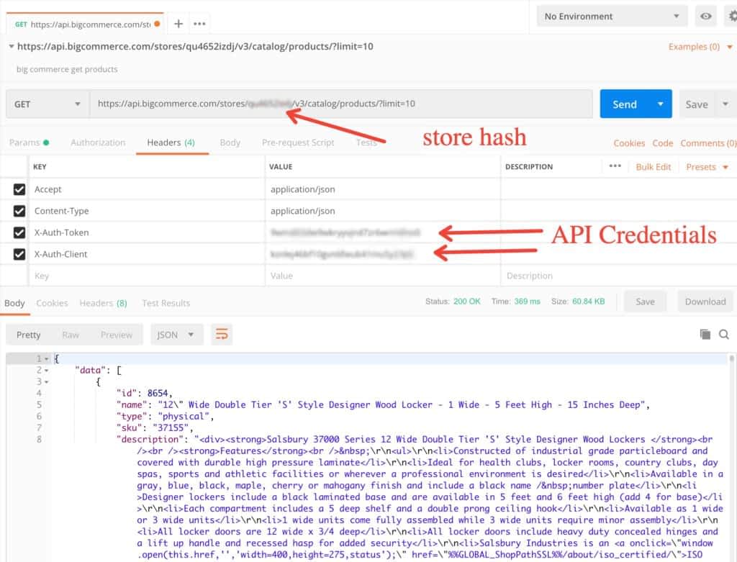
Task: Click the 200 OK status text
Action: click(x=466, y=302)
